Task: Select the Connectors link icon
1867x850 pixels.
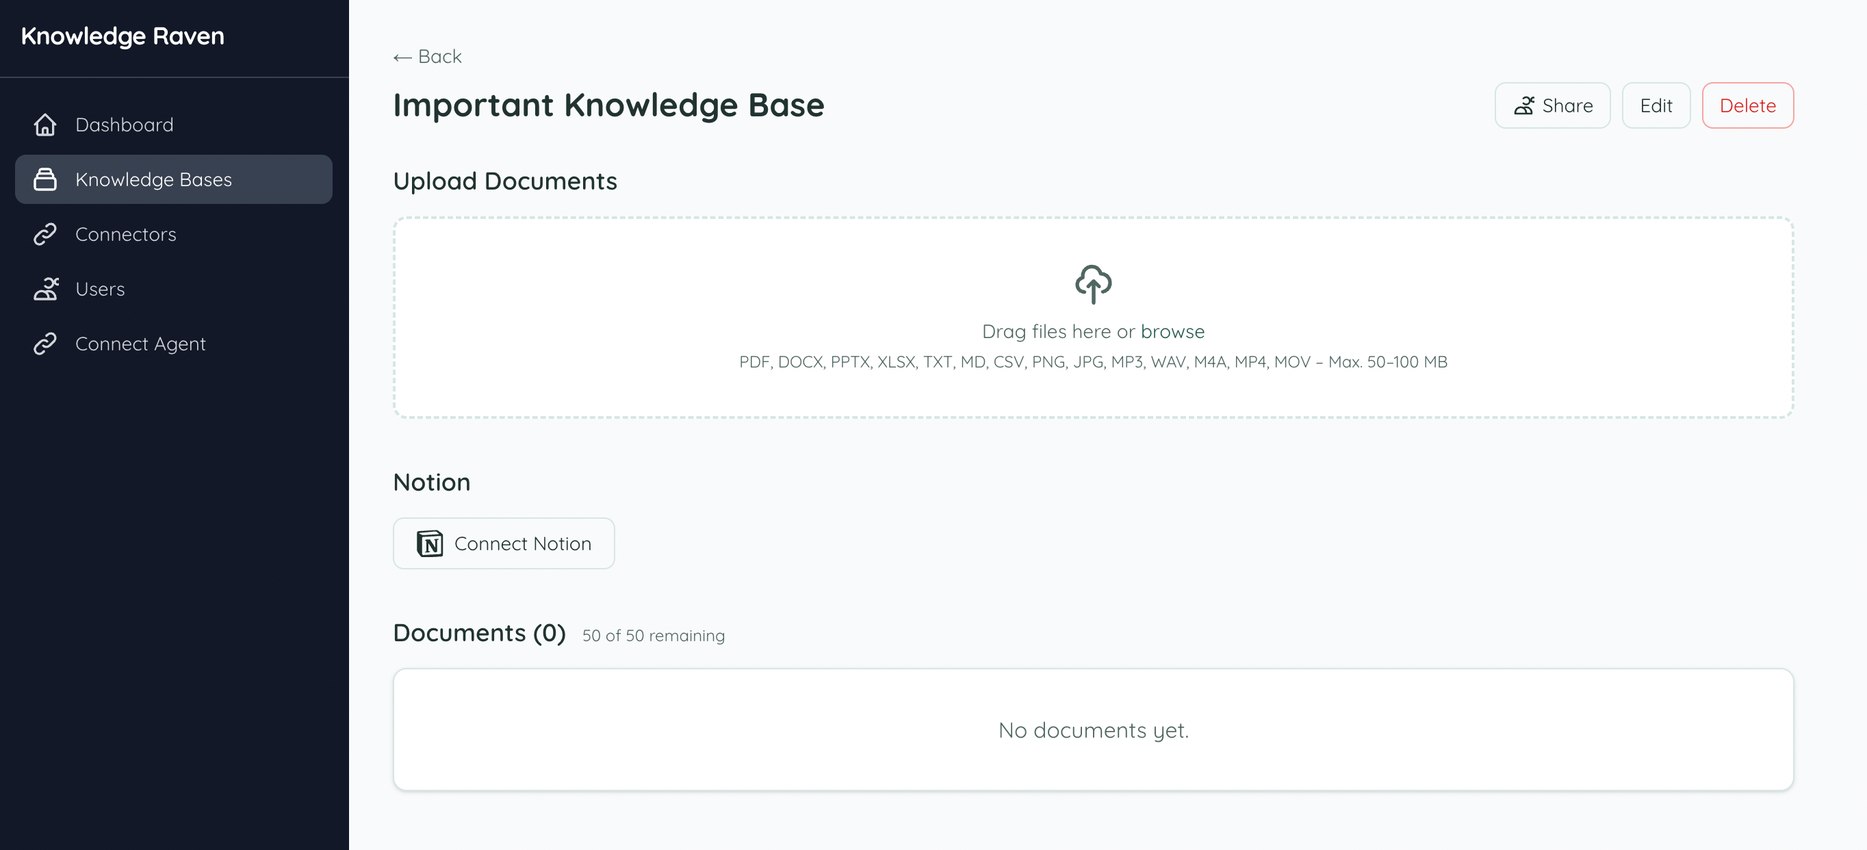Action: tap(45, 233)
